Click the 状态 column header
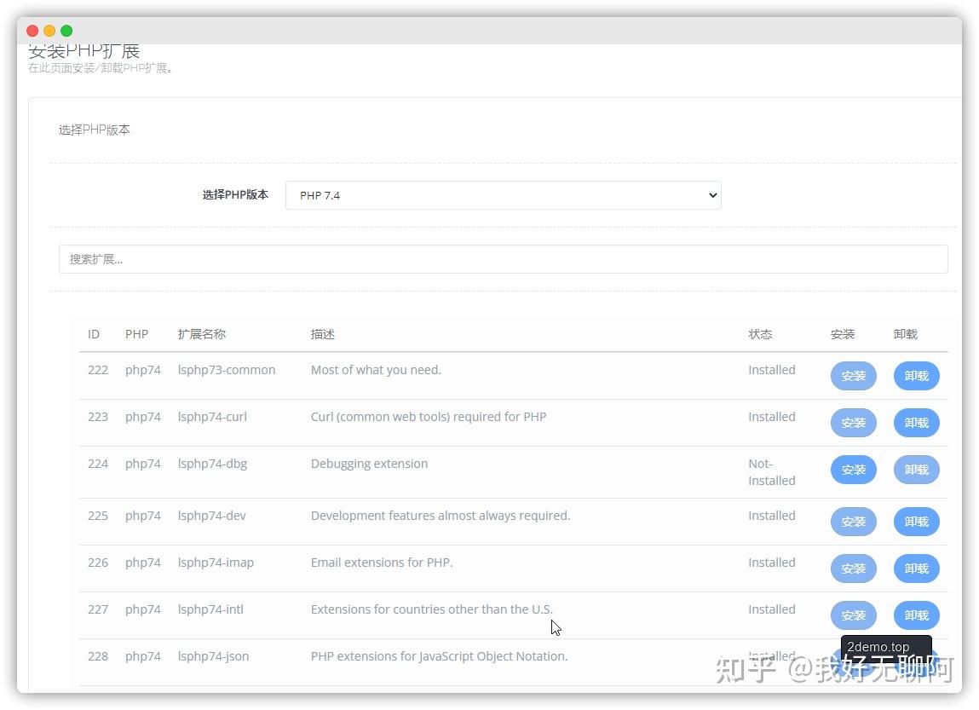Image resolution: width=979 pixels, height=710 pixels. click(761, 334)
